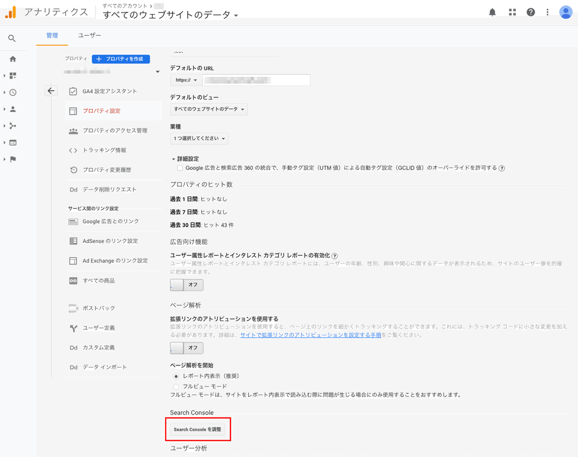Open notifications bell icon
This screenshot has width=578, height=457.
click(492, 12)
